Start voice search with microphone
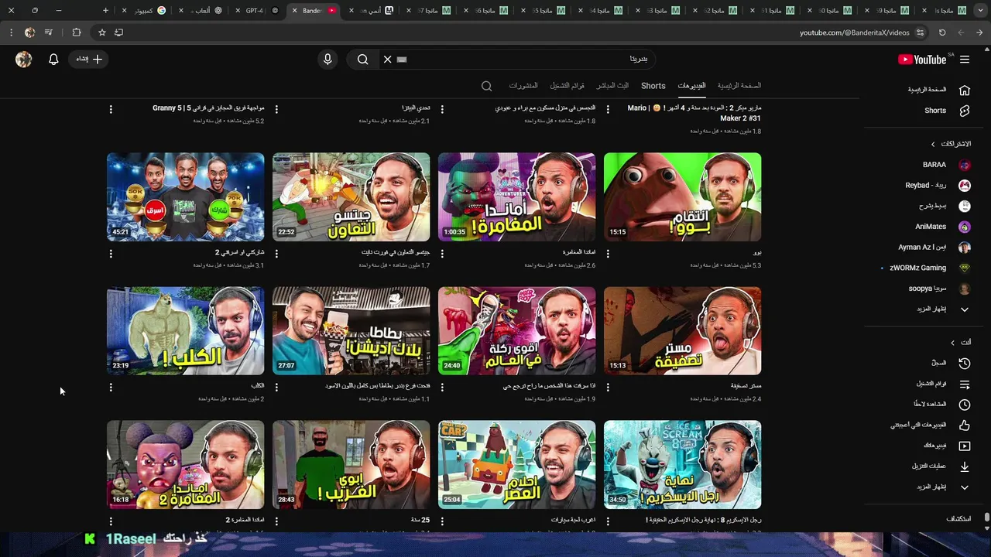 point(327,59)
